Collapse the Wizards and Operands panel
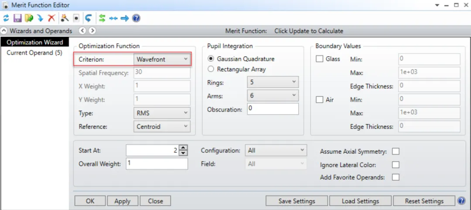Viewport: 471px width, 210px height. click(x=4, y=31)
